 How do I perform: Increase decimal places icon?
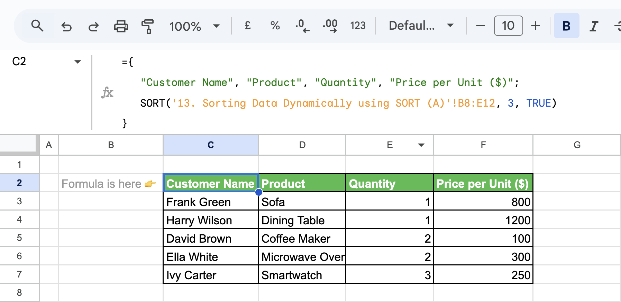click(x=330, y=26)
